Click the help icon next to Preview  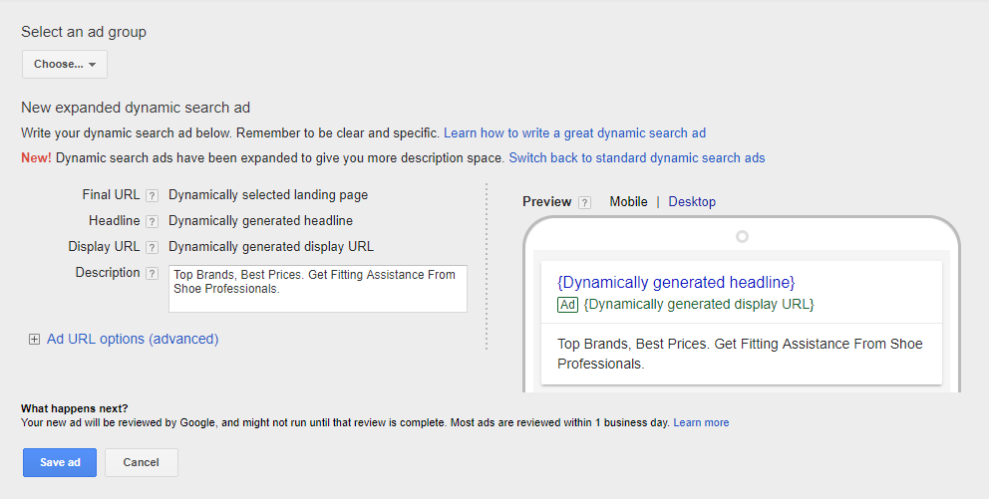click(585, 202)
